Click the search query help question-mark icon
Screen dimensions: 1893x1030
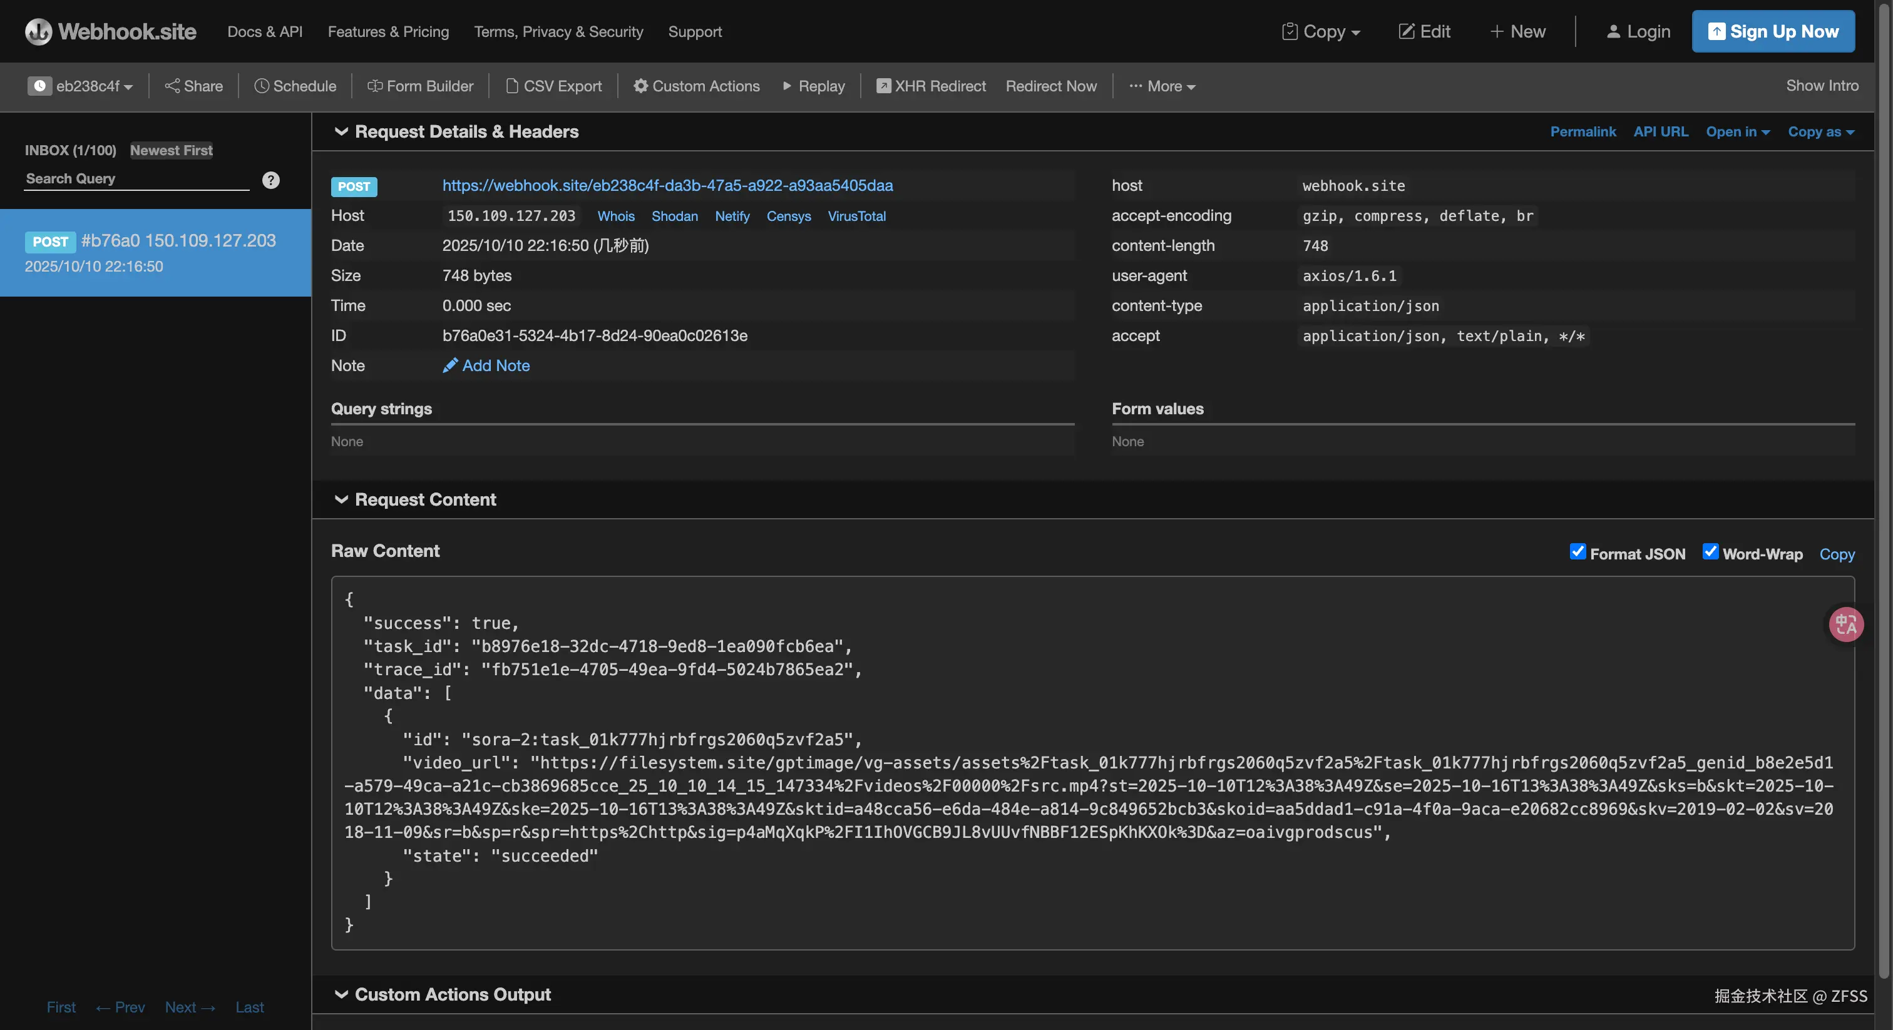(x=270, y=180)
